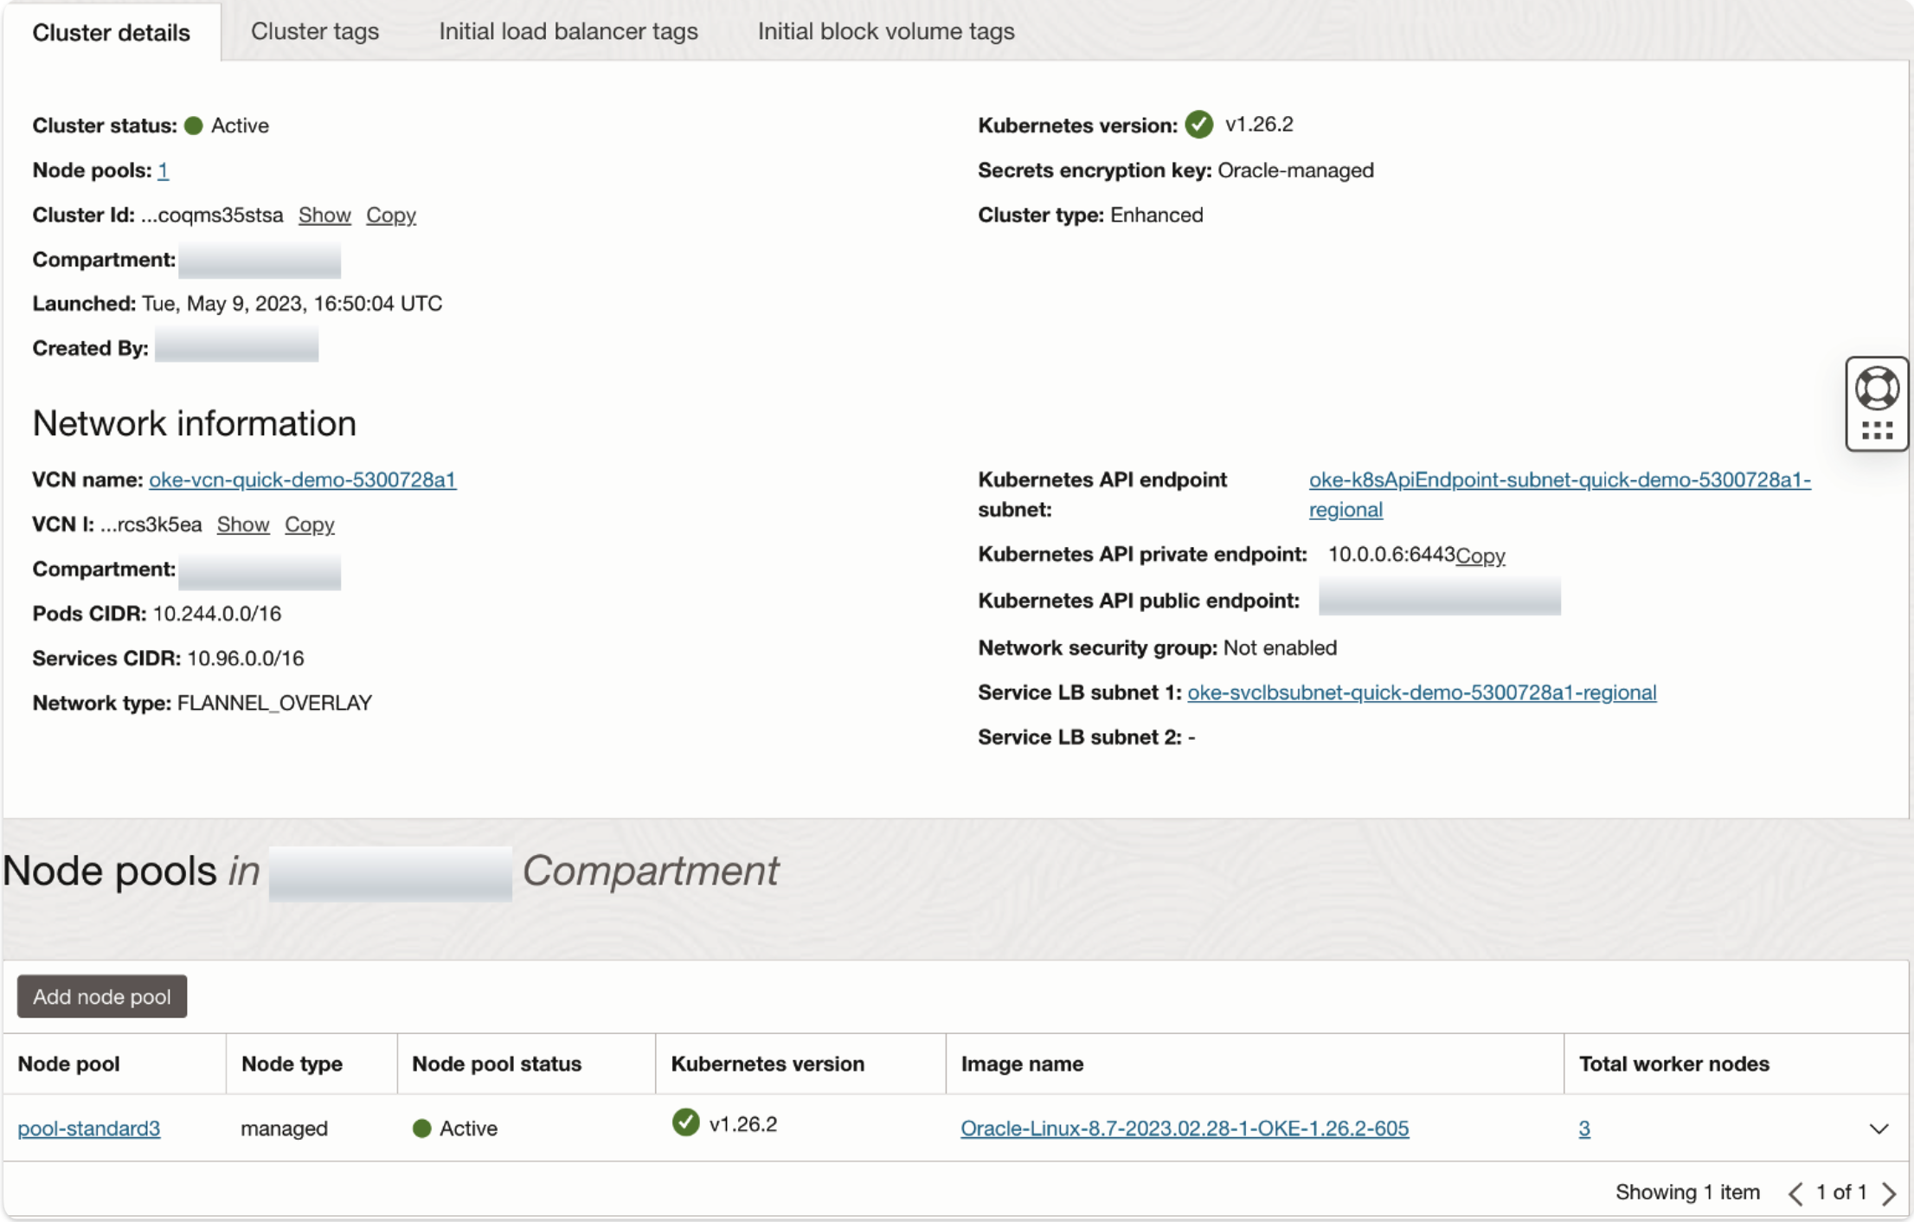1914x1222 pixels.
Task: Open the oke-vcn-quick-demo-5300728a1 VCN link
Action: coord(302,479)
